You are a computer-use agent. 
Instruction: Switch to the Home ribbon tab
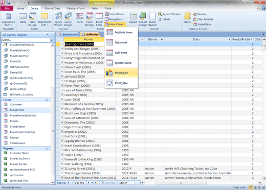pyautogui.click(x=20, y=8)
